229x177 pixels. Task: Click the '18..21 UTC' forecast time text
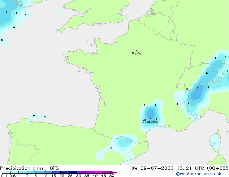191,168
